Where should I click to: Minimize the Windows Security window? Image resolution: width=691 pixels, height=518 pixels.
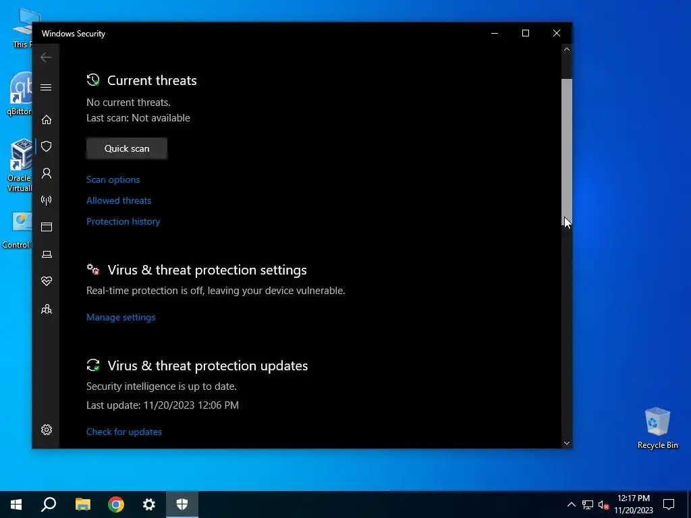pos(495,34)
